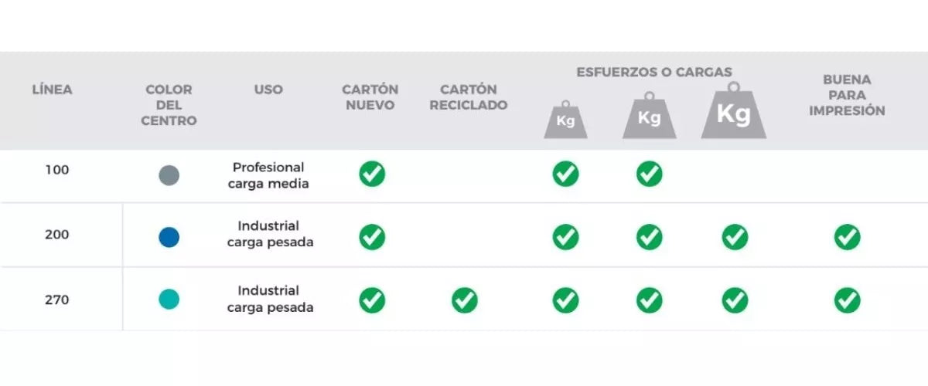Click the teal center color dot
This screenshot has width=928, height=386.
pyautogui.click(x=169, y=300)
